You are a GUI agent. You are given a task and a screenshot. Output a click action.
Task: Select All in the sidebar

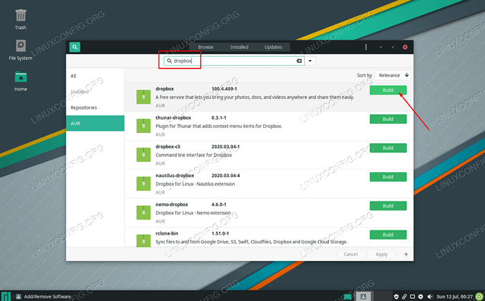(96, 76)
